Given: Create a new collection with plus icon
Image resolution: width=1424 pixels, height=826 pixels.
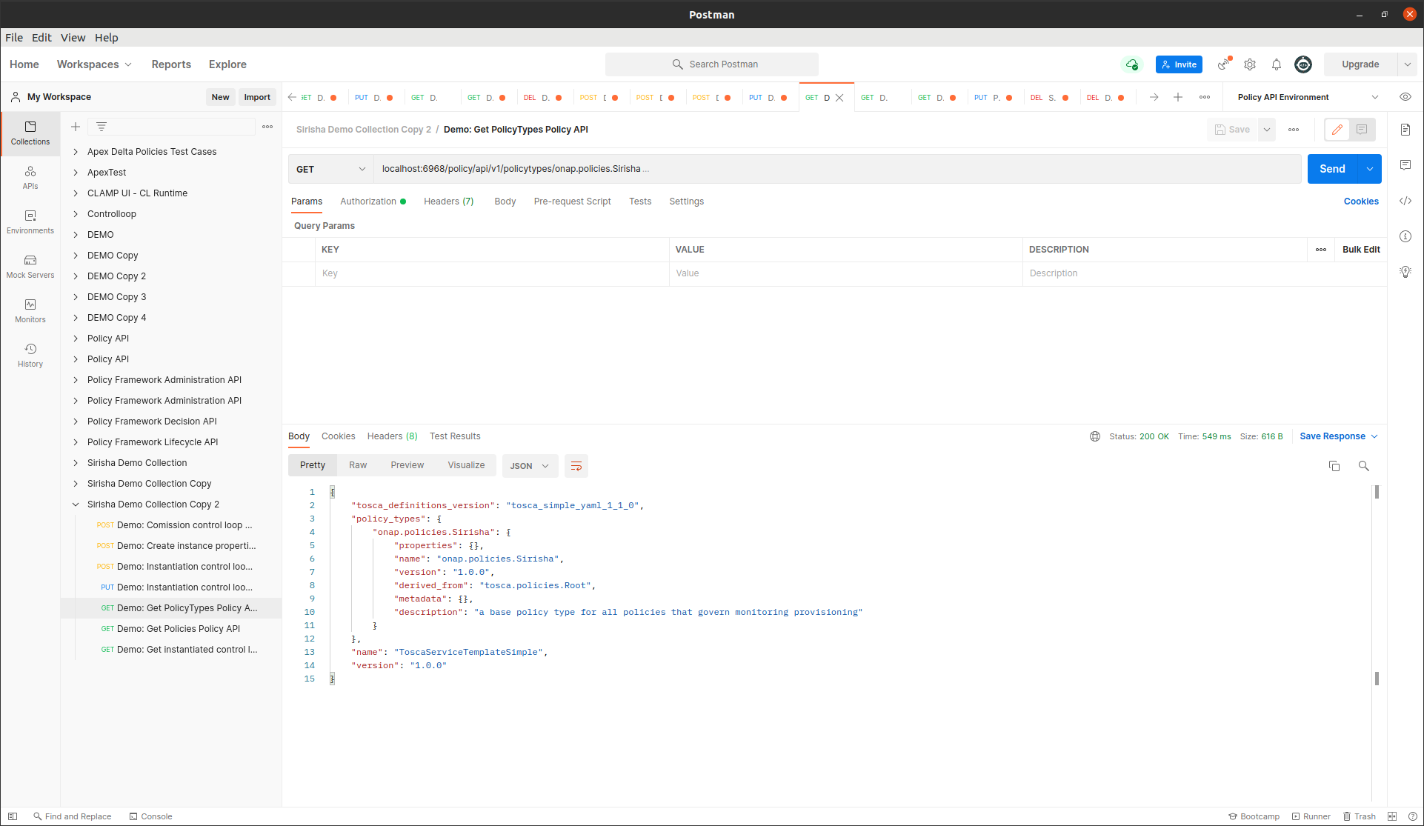Looking at the screenshot, I should coord(76,127).
